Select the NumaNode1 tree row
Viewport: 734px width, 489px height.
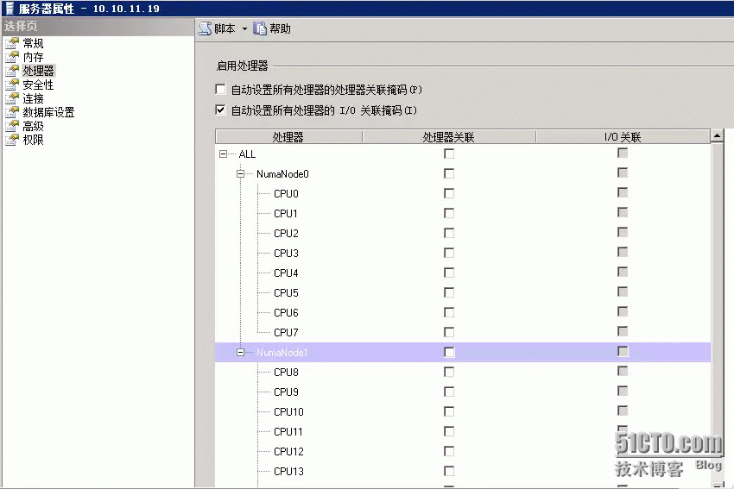click(x=463, y=353)
